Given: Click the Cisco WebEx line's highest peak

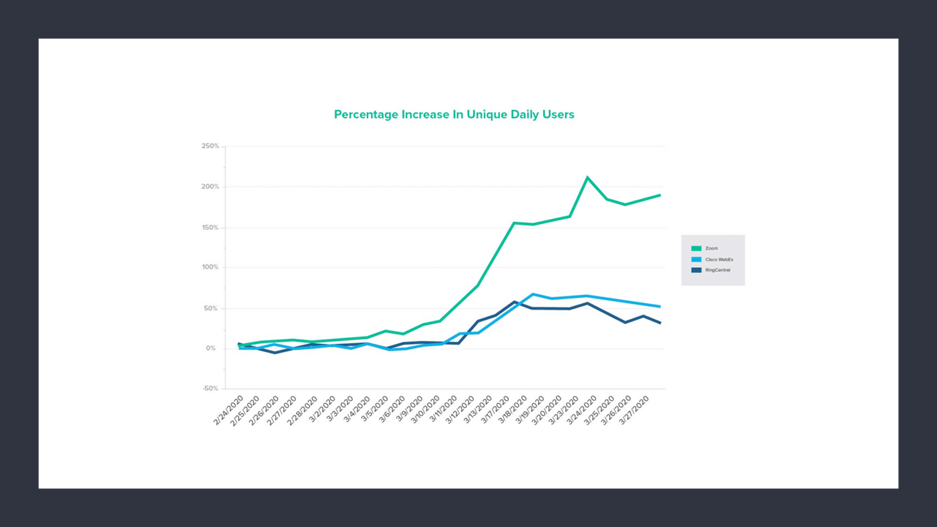Looking at the screenshot, I should click(x=533, y=294).
